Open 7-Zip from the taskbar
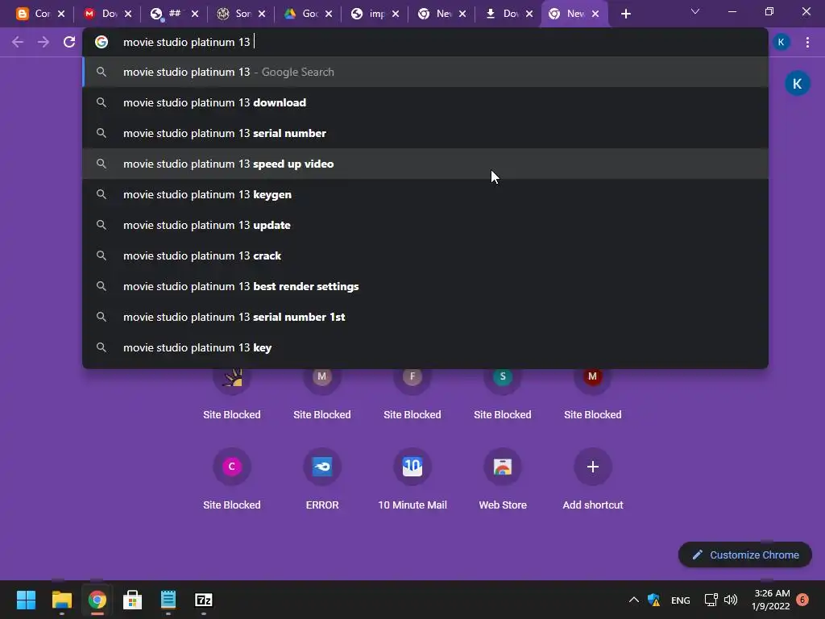Viewport: 825px width, 619px height. (x=204, y=600)
